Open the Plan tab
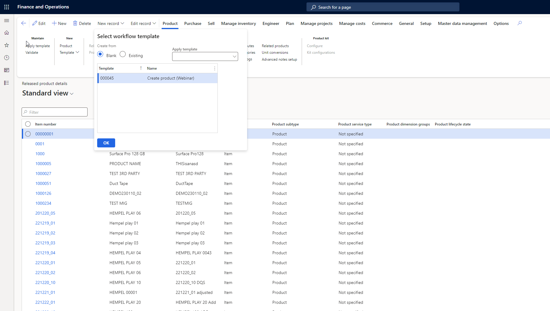Screen dimensions: 550x311 coord(290,23)
